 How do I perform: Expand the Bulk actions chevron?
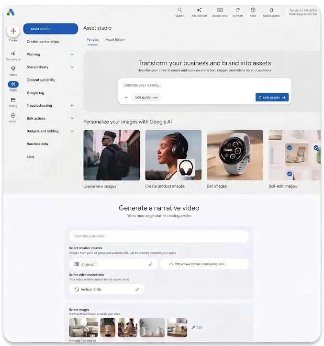coord(72,118)
